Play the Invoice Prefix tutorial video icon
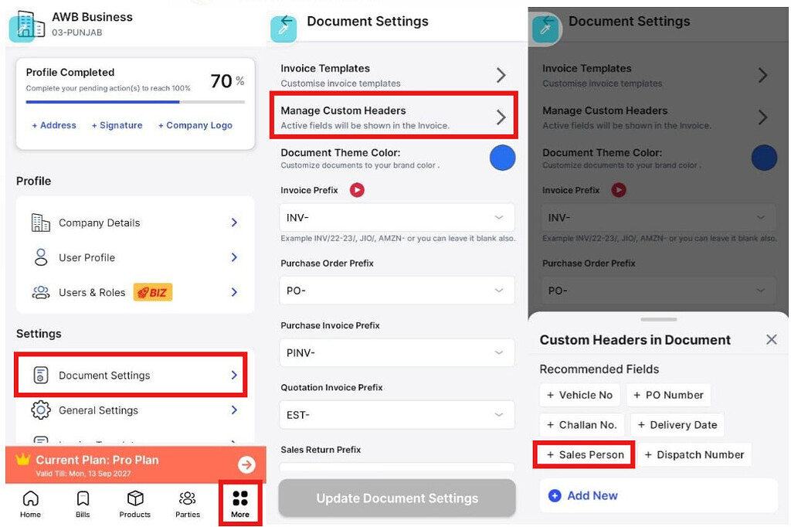The image size is (791, 527). (356, 189)
